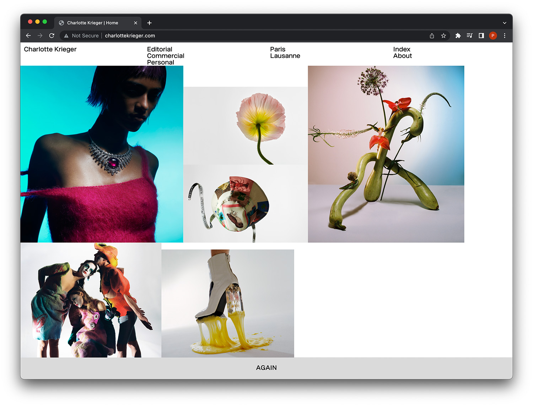Select the Charlotte Krieger | Home tab
The image size is (533, 406).
coord(92,23)
